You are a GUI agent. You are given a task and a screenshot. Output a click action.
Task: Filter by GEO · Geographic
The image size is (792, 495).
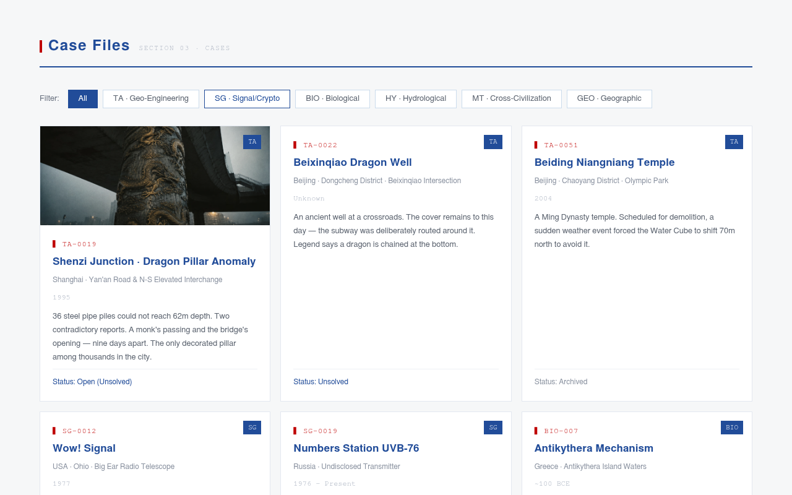coord(609,99)
